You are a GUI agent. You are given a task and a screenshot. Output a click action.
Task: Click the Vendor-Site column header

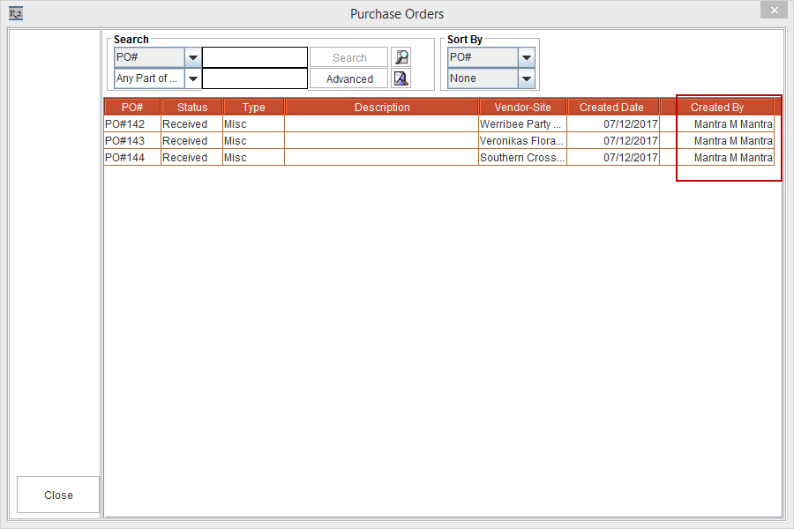(x=522, y=108)
